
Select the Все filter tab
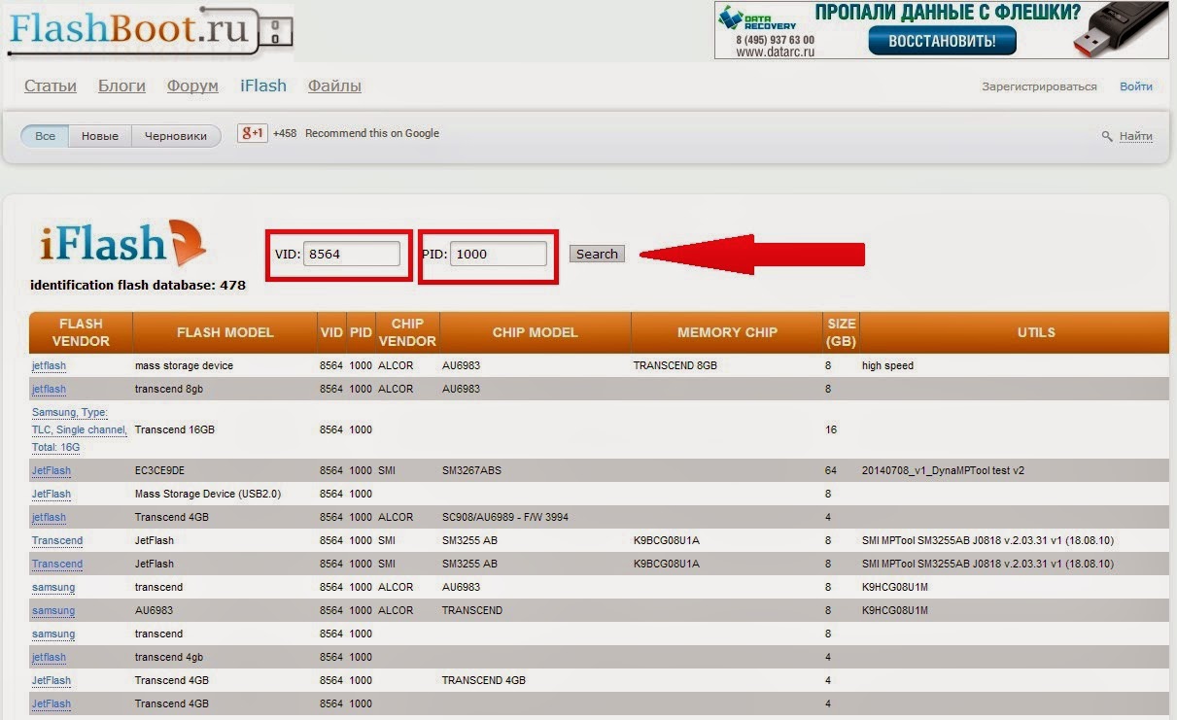[x=45, y=136]
